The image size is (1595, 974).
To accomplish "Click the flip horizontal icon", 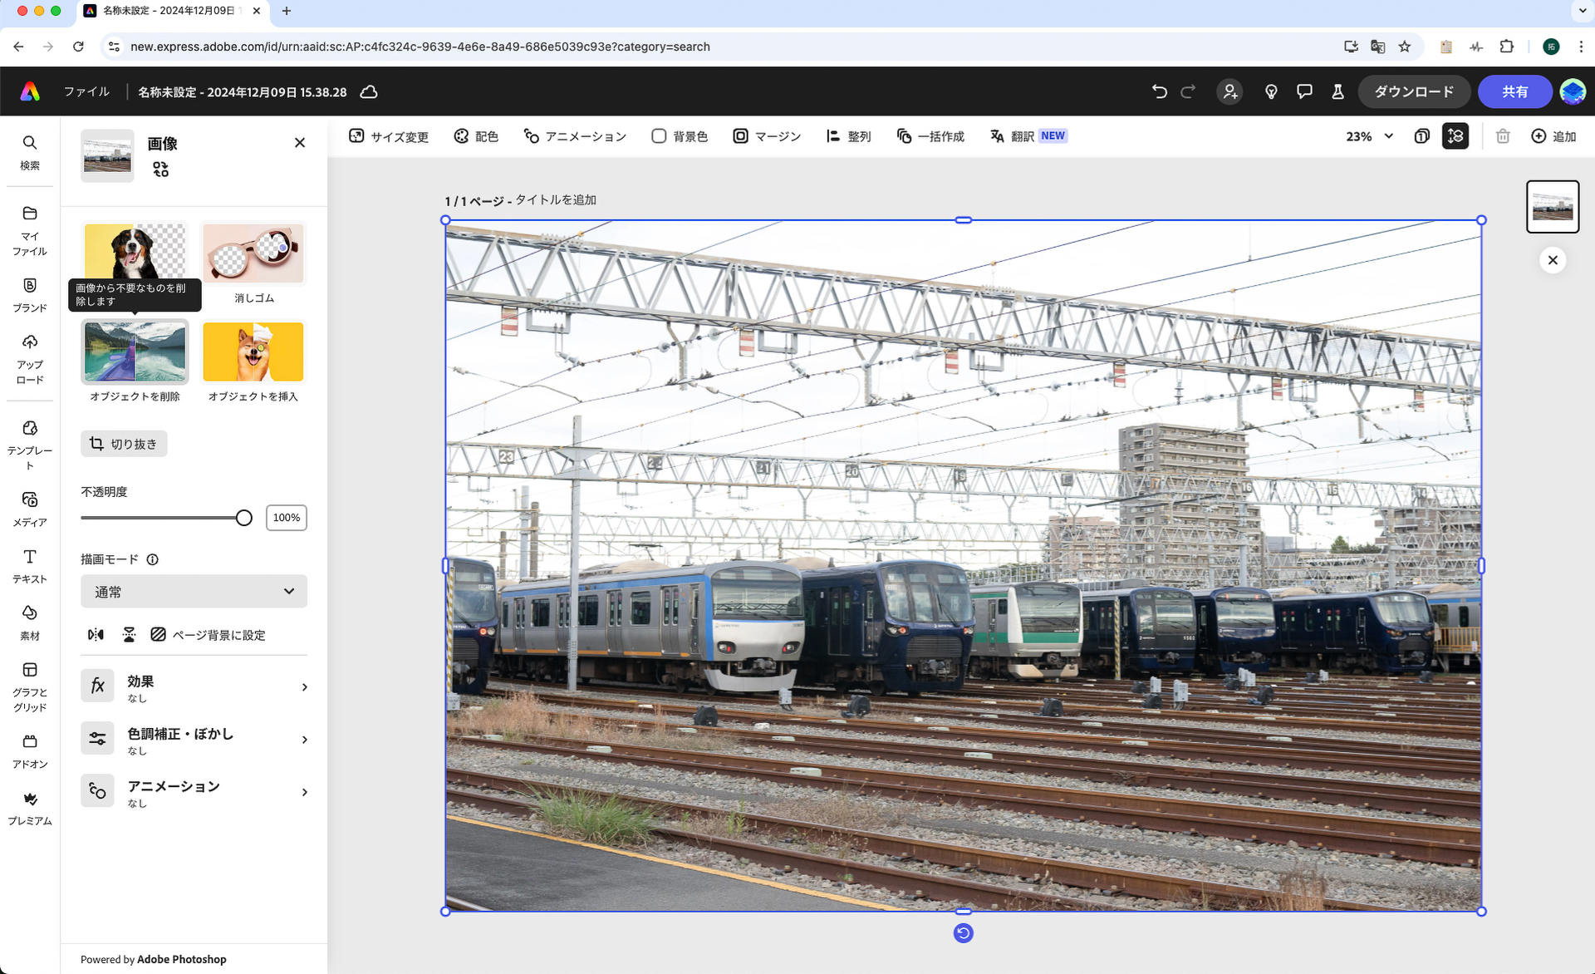I will click(96, 635).
